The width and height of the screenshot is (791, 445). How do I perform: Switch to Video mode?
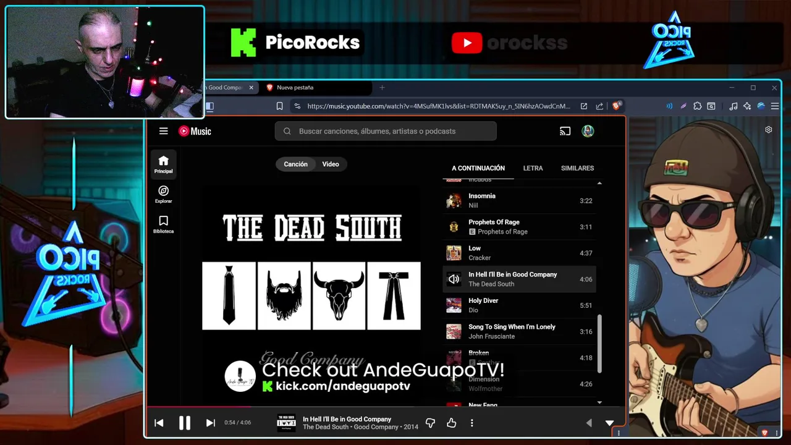point(331,164)
